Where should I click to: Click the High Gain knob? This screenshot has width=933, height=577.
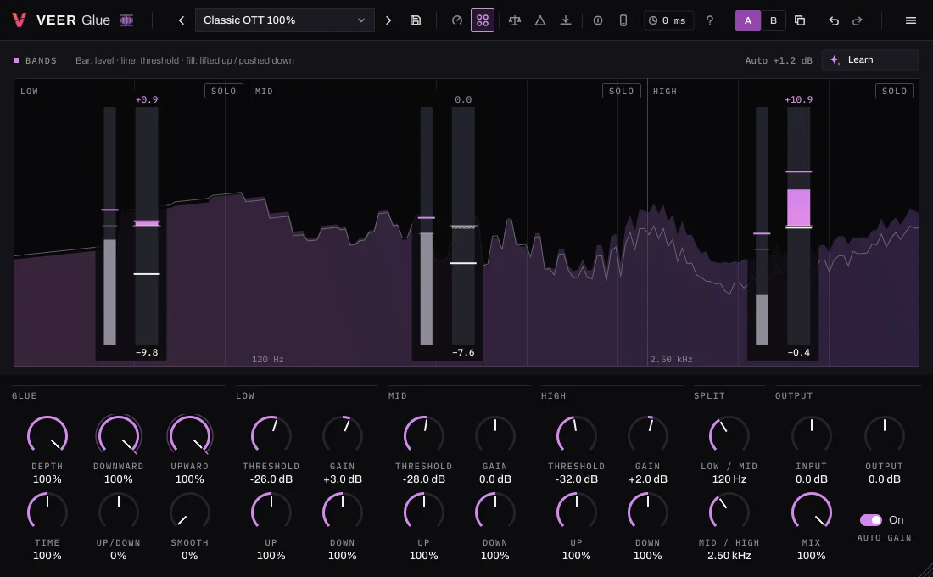[x=648, y=435]
